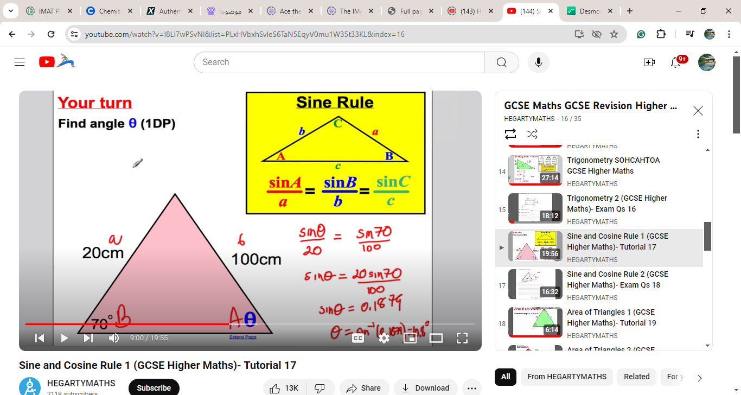Skip to next video in player

[88, 338]
